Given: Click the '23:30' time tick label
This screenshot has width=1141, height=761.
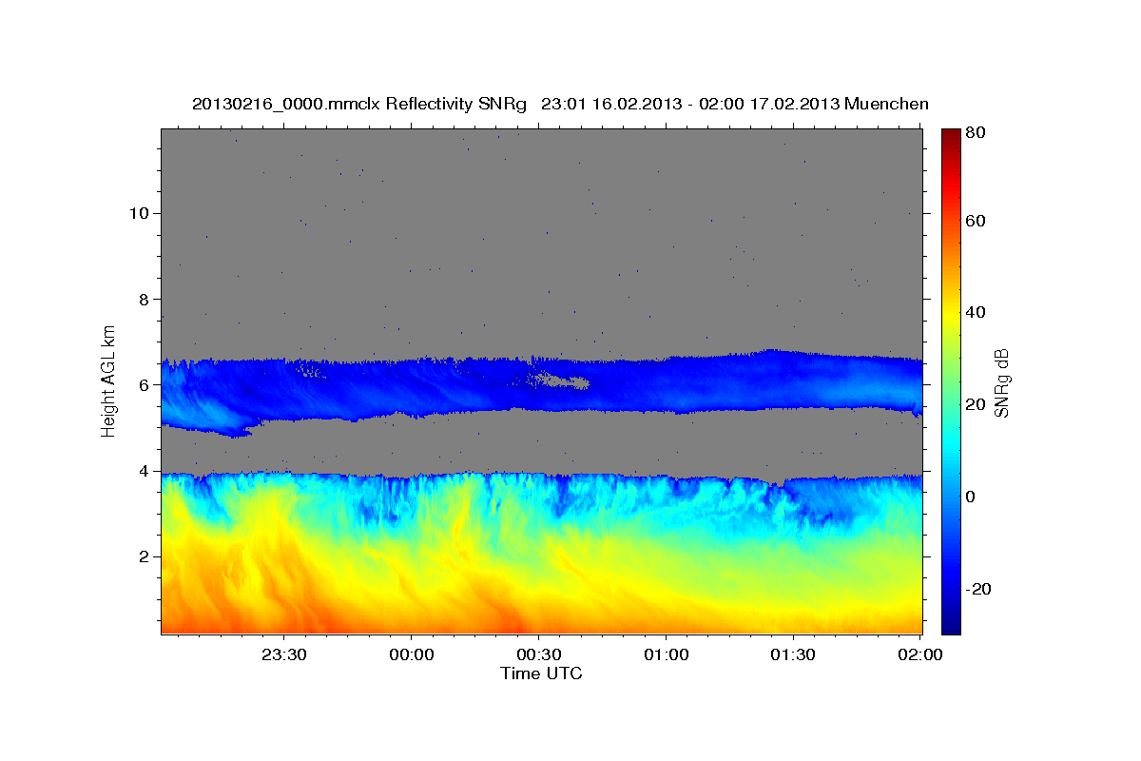Looking at the screenshot, I should 284,654.
